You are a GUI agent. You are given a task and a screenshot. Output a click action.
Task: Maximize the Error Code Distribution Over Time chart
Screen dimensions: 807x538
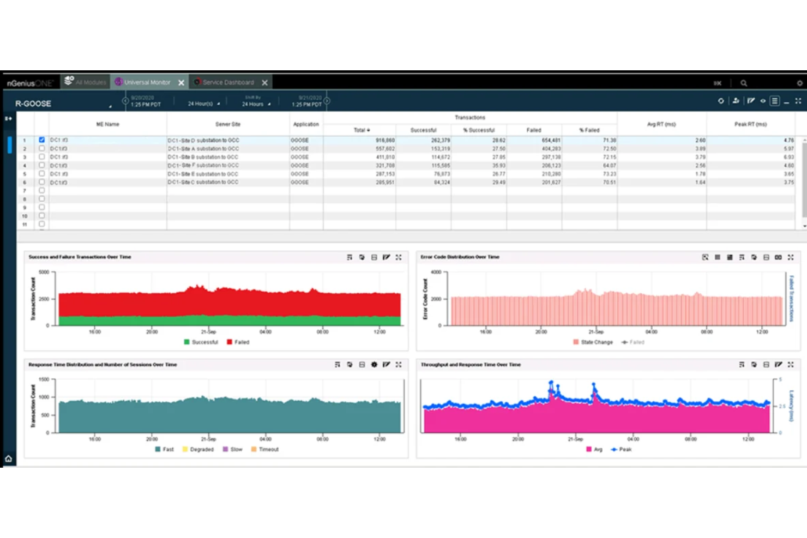pyautogui.click(x=790, y=257)
